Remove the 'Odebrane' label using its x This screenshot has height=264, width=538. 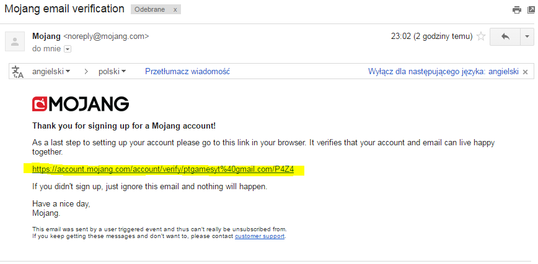pyautogui.click(x=175, y=10)
